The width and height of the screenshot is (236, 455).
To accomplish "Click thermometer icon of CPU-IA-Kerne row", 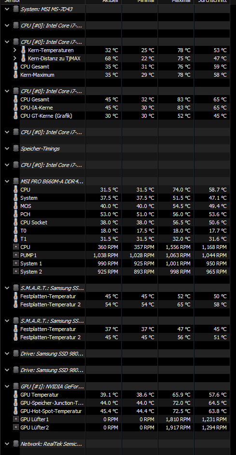I will 15,108.
